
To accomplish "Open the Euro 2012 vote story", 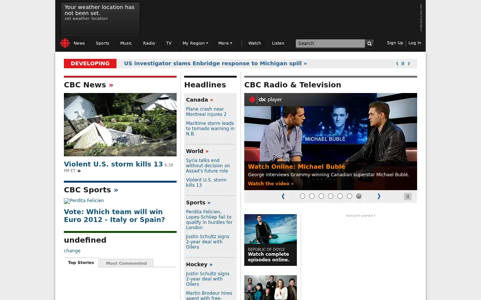I will pos(114,216).
